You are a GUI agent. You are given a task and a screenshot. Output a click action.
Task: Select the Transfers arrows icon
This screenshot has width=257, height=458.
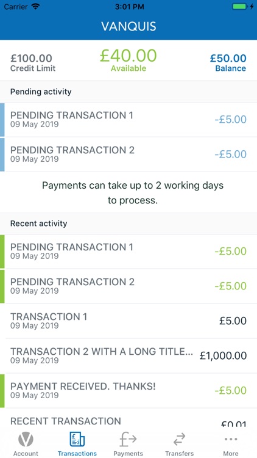pos(179,440)
